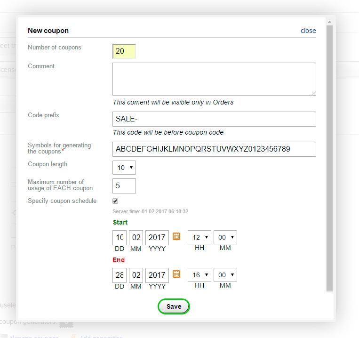Click the End month MM field
The image size is (359, 338).
(136, 275)
